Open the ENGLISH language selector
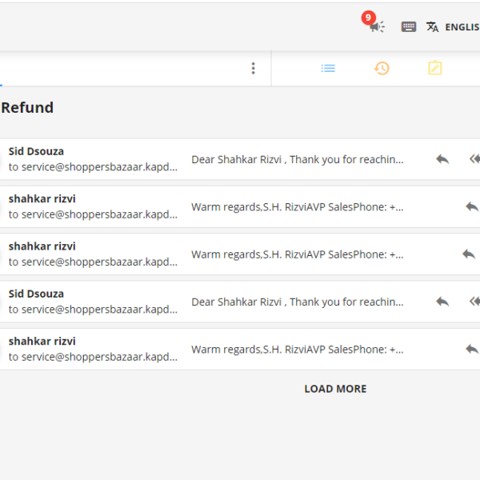Viewport: 480px width, 480px height. [x=462, y=27]
